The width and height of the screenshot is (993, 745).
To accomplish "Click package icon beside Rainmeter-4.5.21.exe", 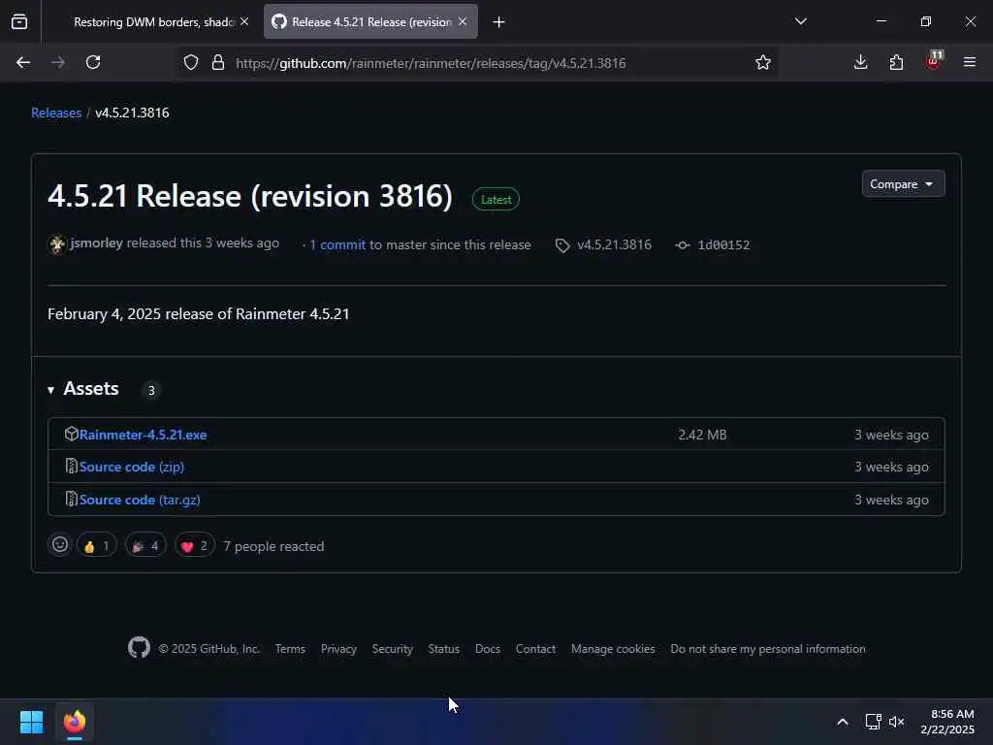I will point(71,434).
